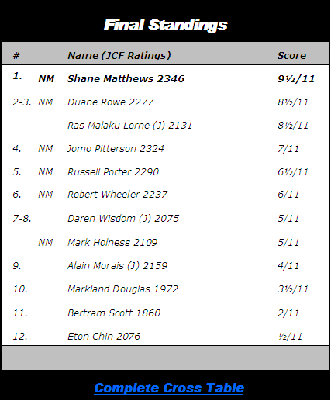Screen dimensions: 331x401
Task: Open the Complete Cross Table link
Action: coord(169,388)
